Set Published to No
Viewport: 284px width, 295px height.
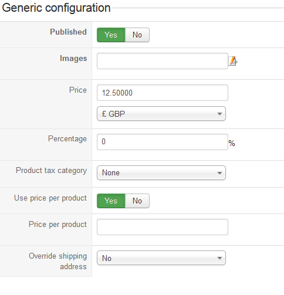pos(137,35)
